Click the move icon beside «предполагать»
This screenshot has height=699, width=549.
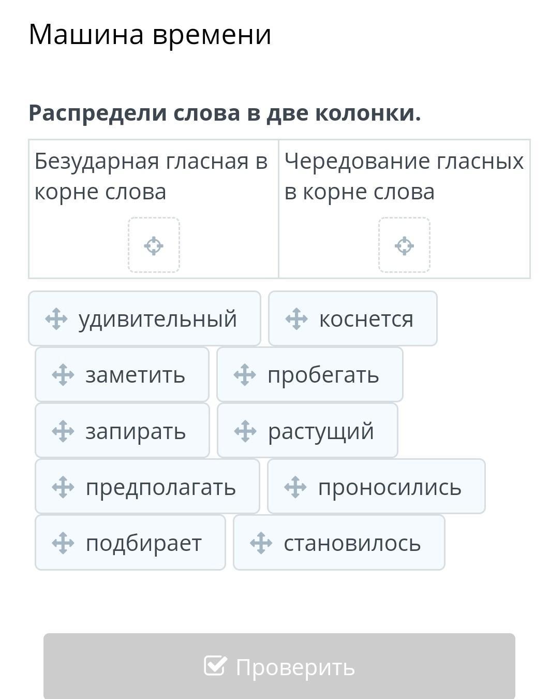[x=63, y=487]
